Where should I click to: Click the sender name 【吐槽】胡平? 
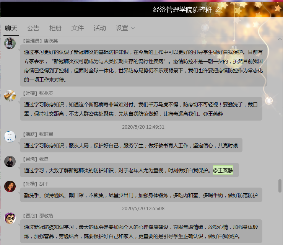[x=36, y=184]
